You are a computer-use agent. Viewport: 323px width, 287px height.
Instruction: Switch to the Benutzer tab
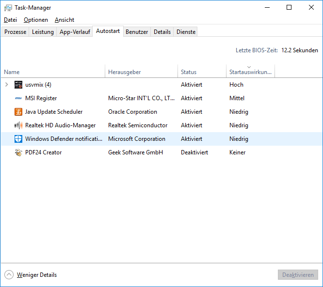tap(137, 32)
